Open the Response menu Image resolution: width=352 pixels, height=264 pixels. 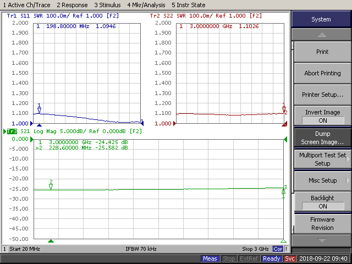(72, 5)
